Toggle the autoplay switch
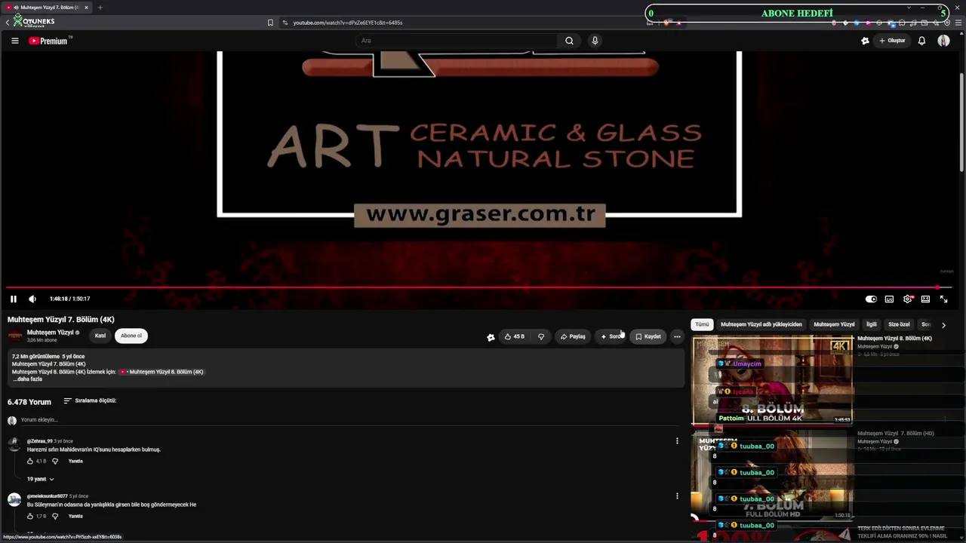The image size is (966, 543). click(871, 299)
